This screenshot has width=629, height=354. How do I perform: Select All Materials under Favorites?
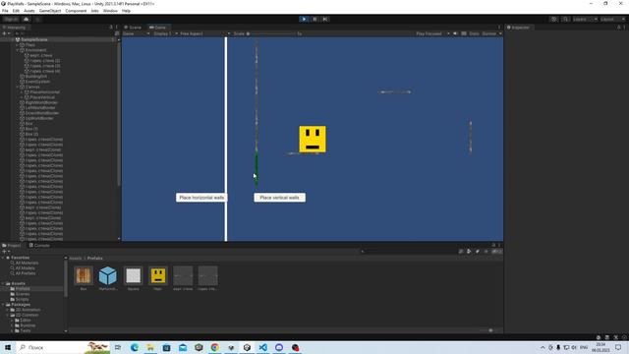click(27, 263)
